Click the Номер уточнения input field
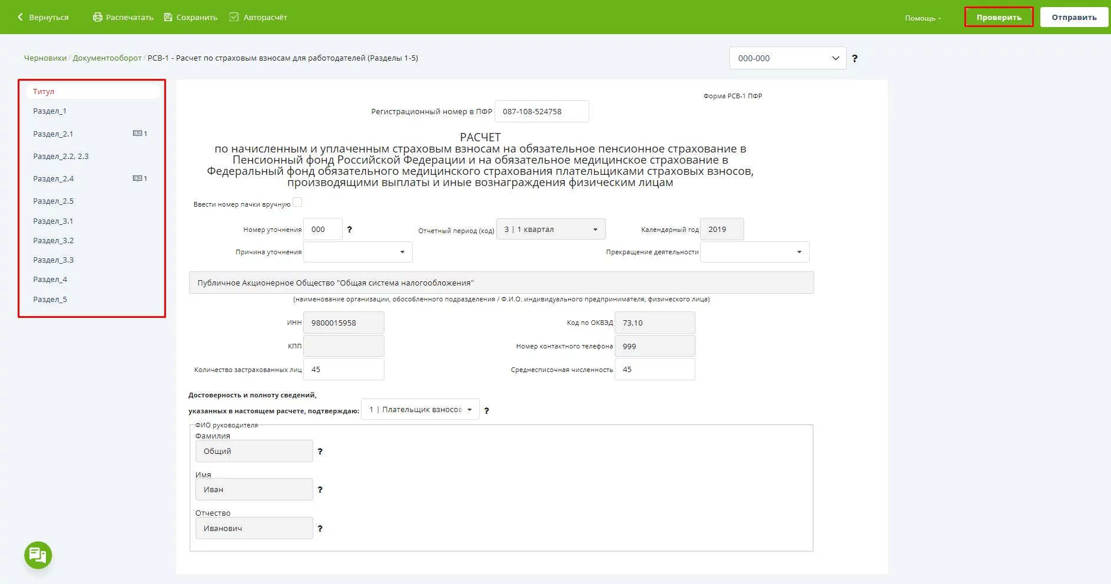The height and width of the screenshot is (584, 1111). click(x=323, y=229)
